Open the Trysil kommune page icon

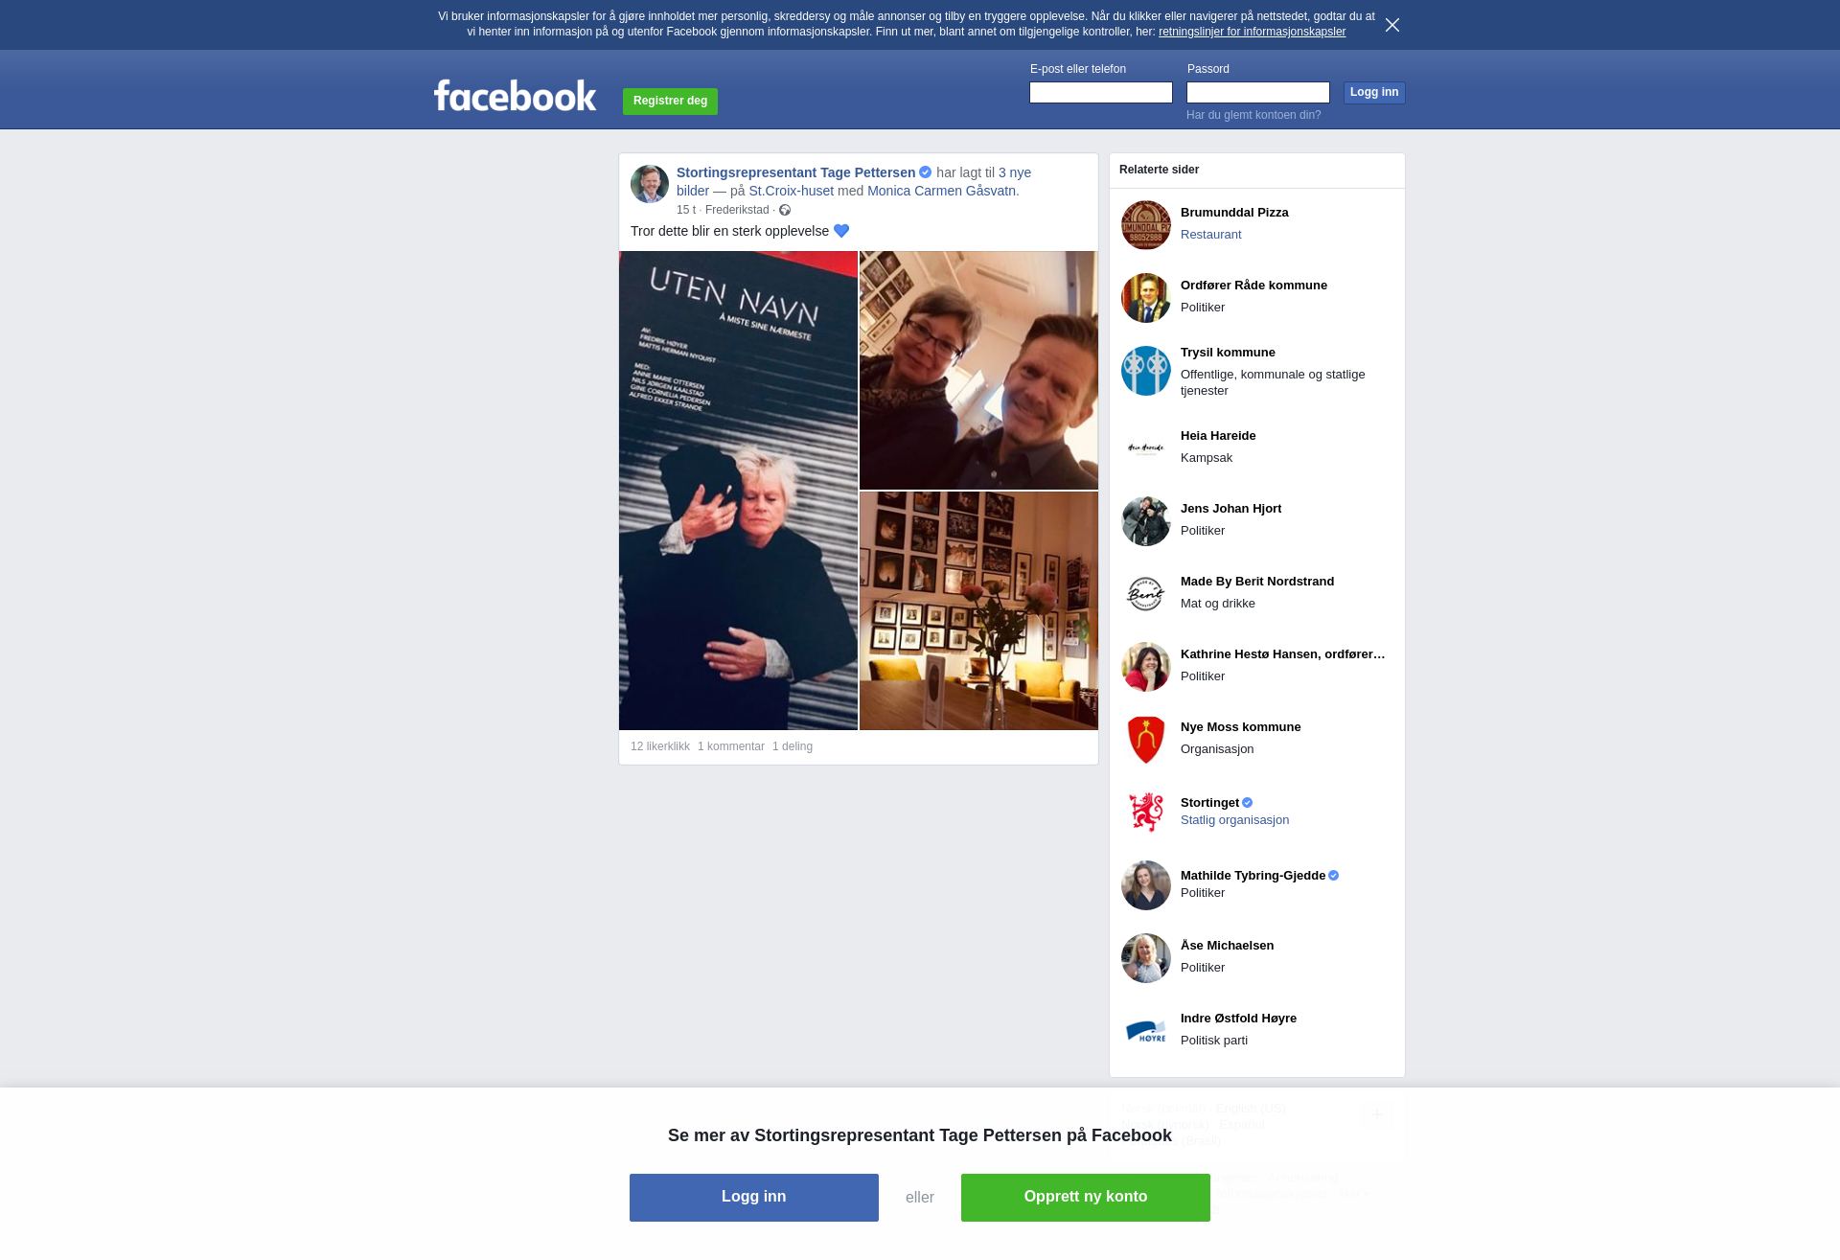1146,371
